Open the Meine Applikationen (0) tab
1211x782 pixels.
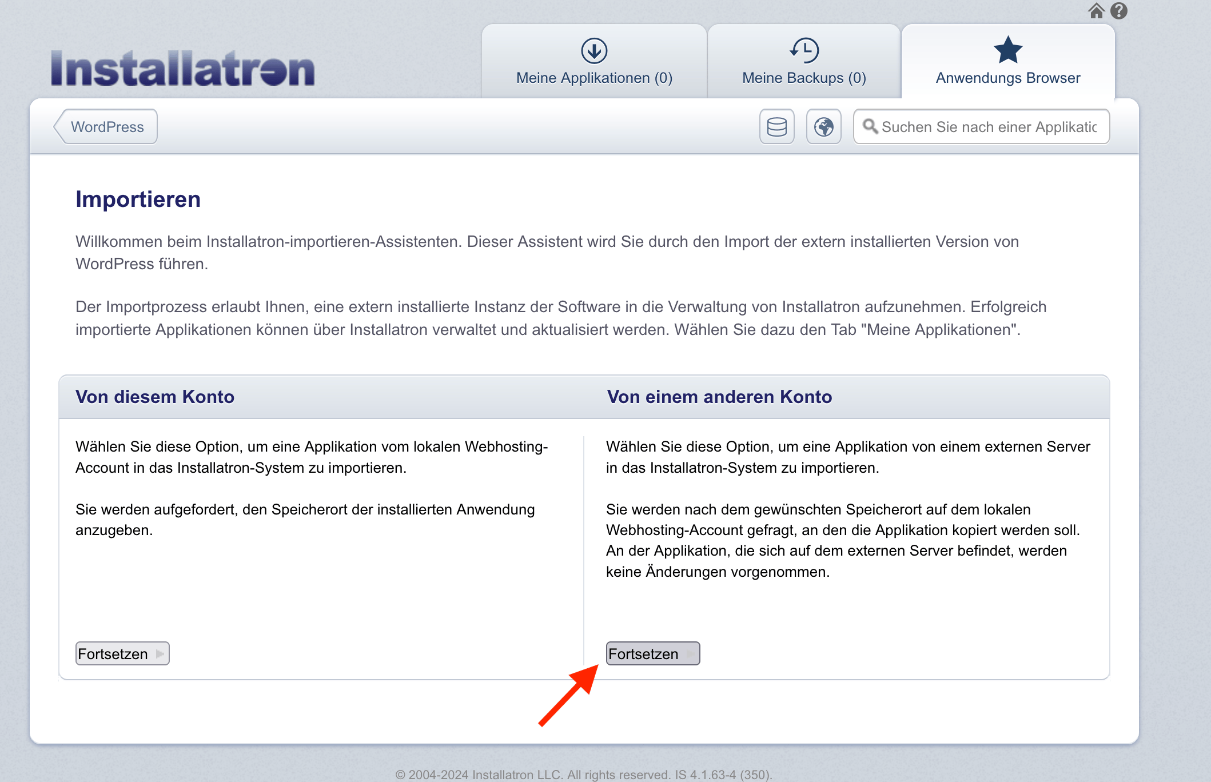(594, 62)
